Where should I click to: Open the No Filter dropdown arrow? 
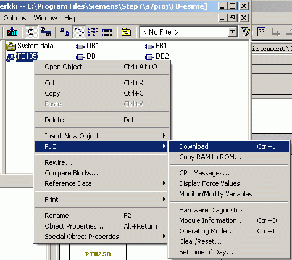pyautogui.click(x=233, y=32)
